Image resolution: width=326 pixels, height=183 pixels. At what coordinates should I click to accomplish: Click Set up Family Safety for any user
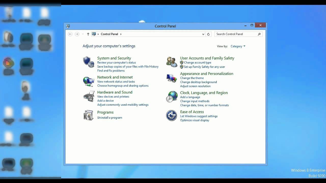pyautogui.click(x=204, y=67)
